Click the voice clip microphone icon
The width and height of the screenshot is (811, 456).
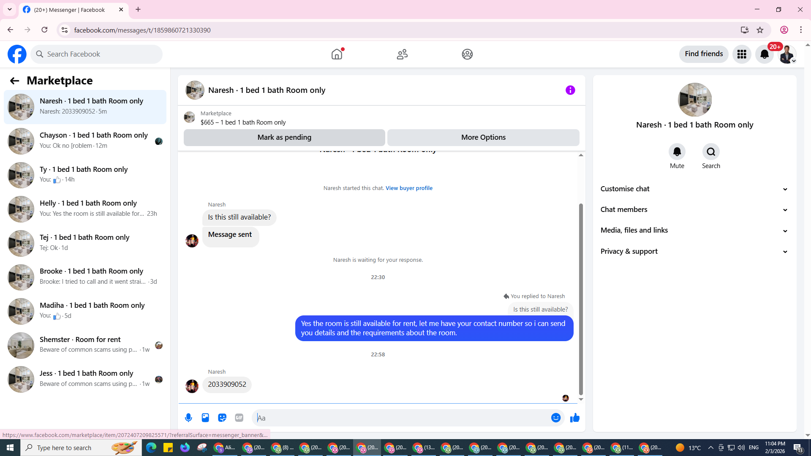[x=188, y=418]
